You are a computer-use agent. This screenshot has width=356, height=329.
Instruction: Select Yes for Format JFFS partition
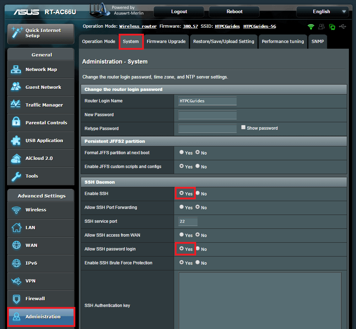pos(182,152)
